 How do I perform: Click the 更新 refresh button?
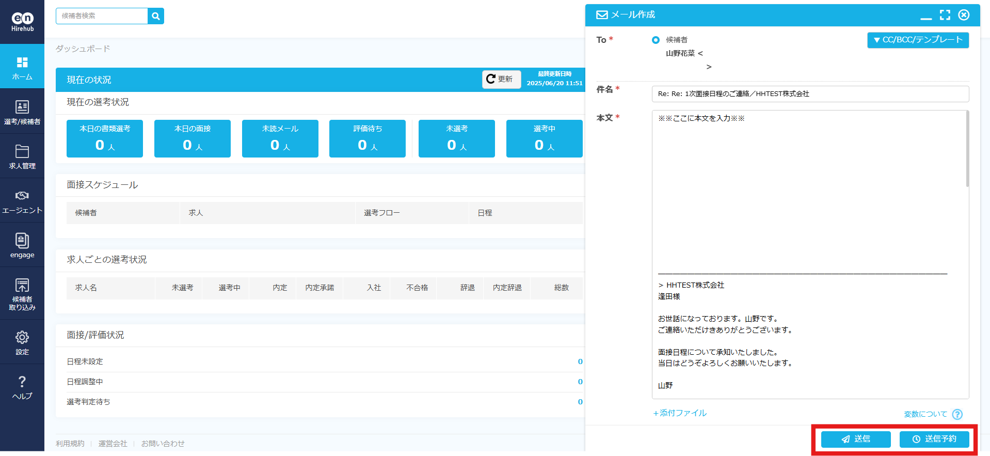[x=501, y=79]
